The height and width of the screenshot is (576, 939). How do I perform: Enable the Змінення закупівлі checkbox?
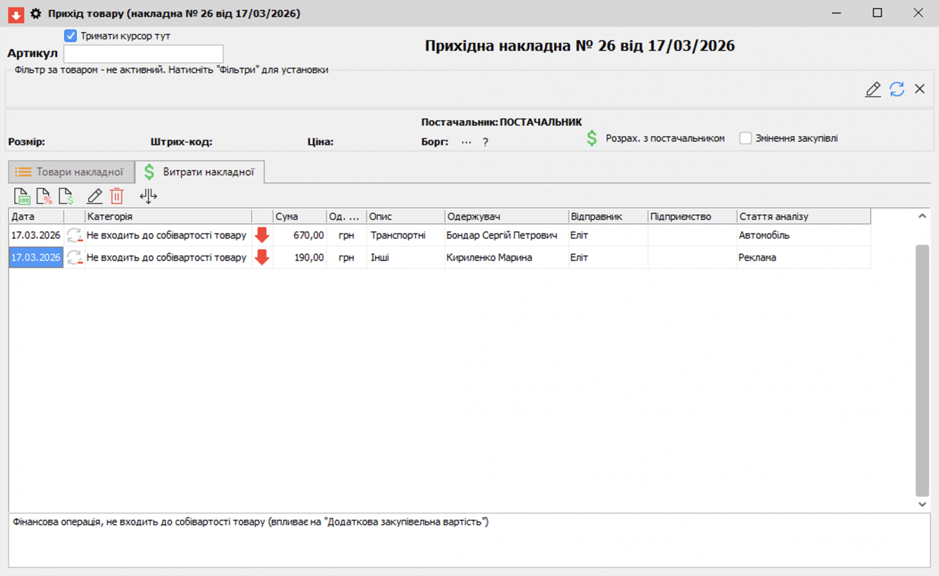click(x=745, y=138)
